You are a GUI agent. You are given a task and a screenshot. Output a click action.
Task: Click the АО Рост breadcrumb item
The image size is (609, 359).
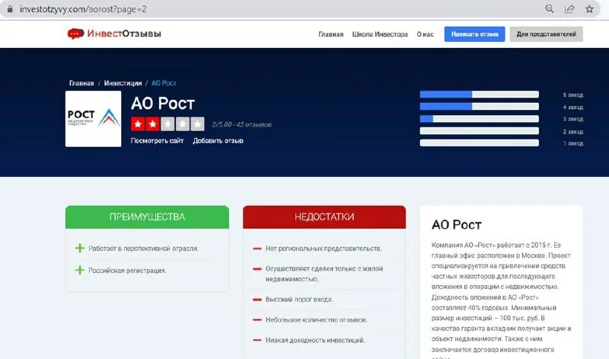[164, 83]
